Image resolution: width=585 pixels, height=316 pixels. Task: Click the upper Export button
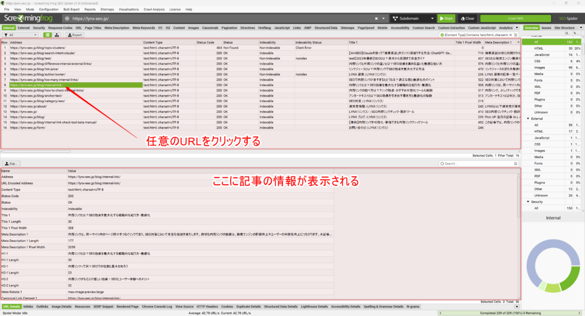[75, 35]
